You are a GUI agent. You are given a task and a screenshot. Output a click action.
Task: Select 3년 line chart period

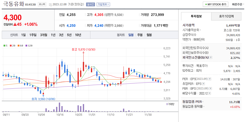click(61, 35)
